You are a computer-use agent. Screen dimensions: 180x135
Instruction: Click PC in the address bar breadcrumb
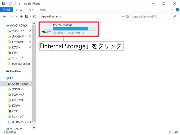click(35, 17)
